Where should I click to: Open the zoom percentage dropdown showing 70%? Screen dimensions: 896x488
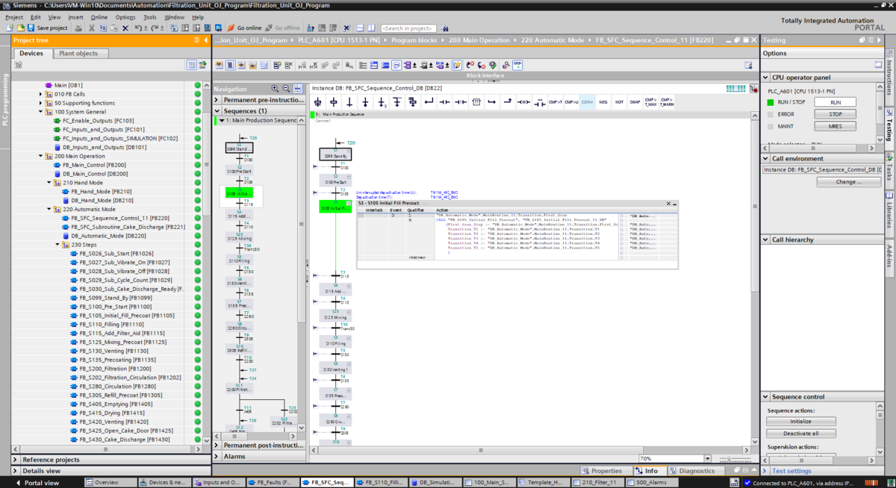(x=708, y=459)
